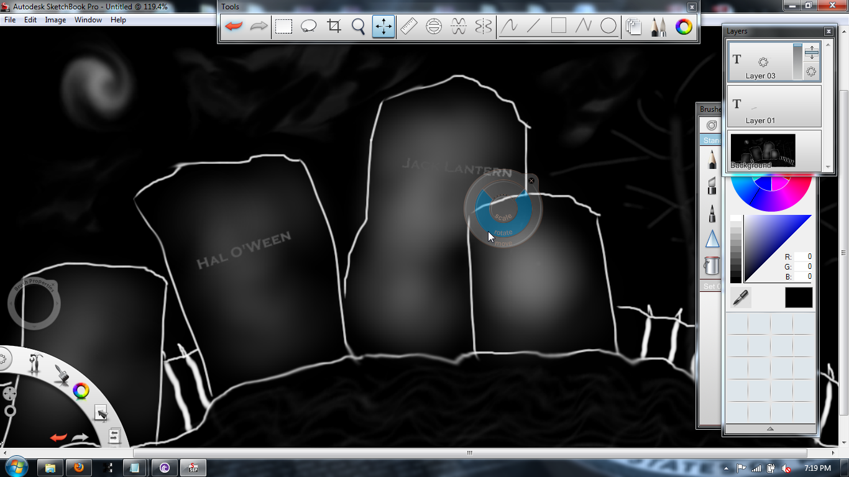Open the Brush palette pencils icon
This screenshot has height=477, width=849.
[x=658, y=27]
